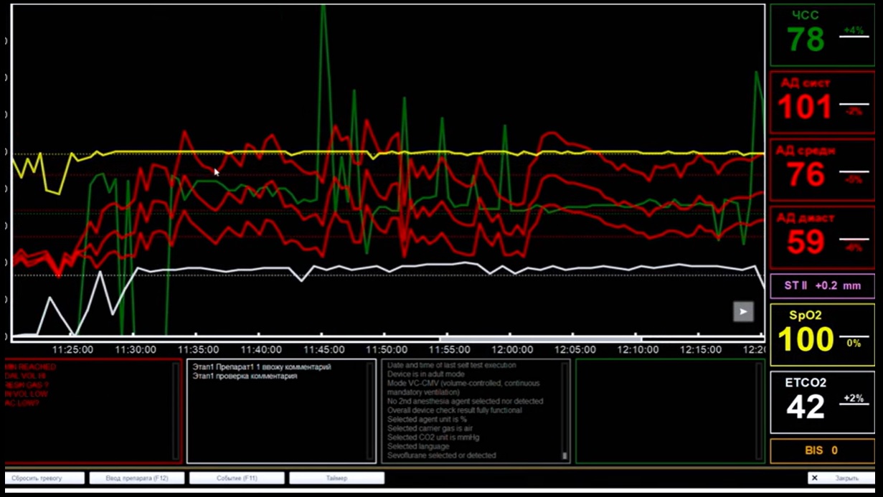Click the ETCO2 42 parameter tile
The width and height of the screenshot is (883, 497).
coord(822,402)
